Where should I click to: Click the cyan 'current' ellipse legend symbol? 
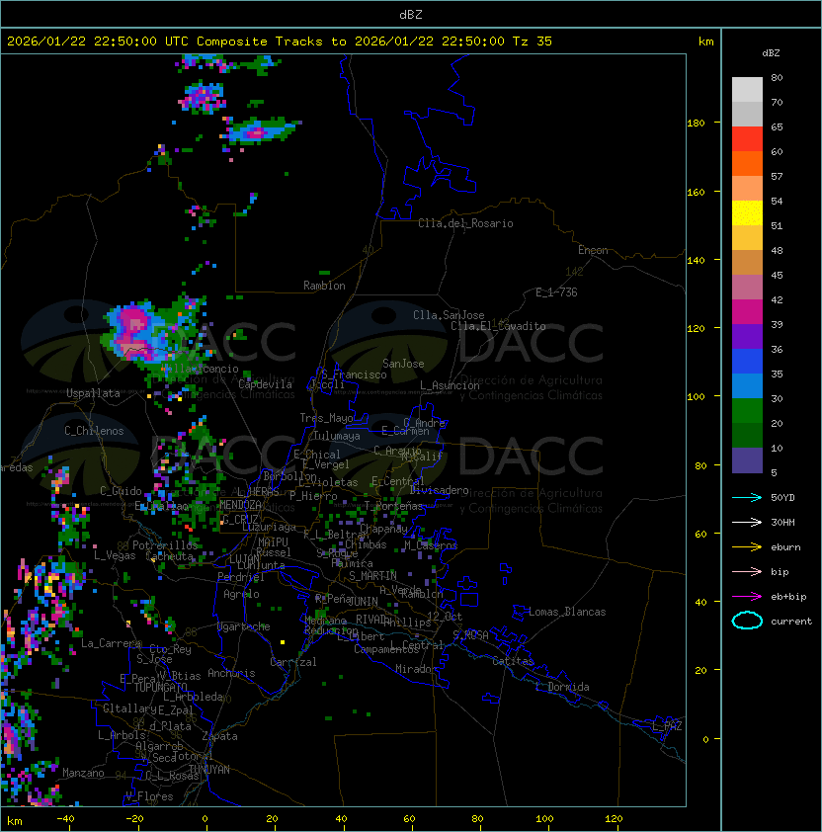coord(747,621)
